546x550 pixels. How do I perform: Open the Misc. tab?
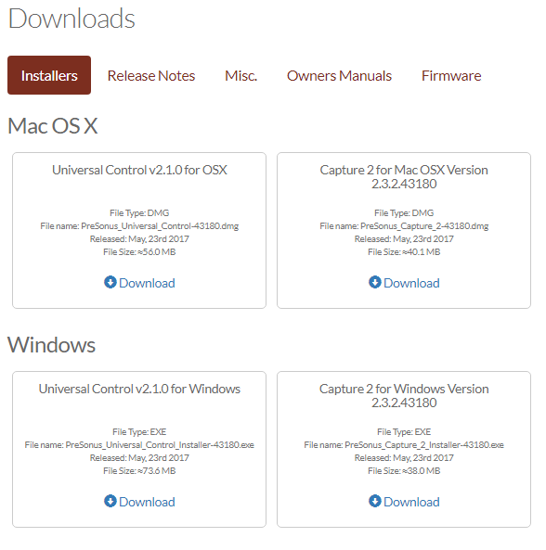click(240, 76)
